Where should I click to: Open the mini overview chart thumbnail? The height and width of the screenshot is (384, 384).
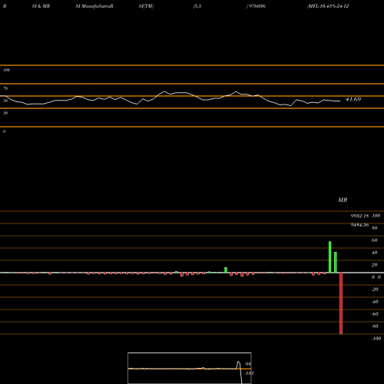190,368
